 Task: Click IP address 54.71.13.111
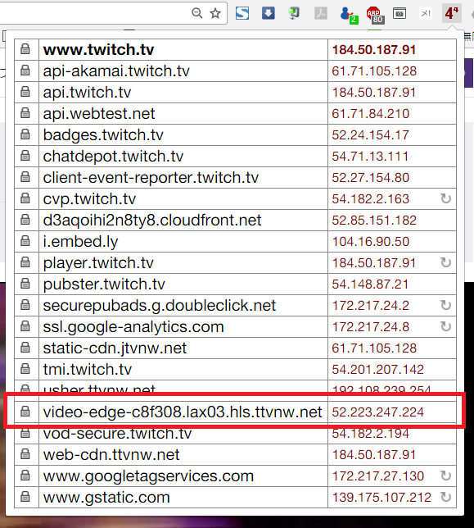point(370,157)
